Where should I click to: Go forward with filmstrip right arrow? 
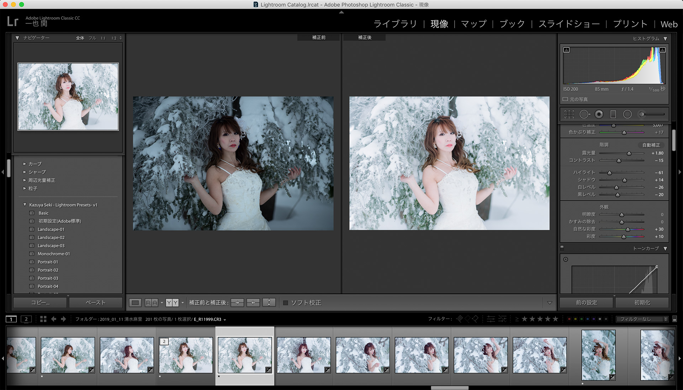(x=63, y=319)
